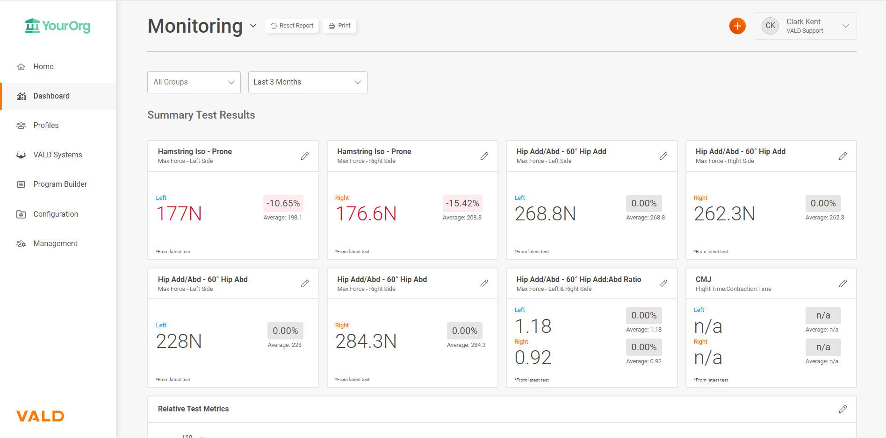This screenshot has height=438, width=886.
Task: Click the 228N value
Action: pos(179,341)
